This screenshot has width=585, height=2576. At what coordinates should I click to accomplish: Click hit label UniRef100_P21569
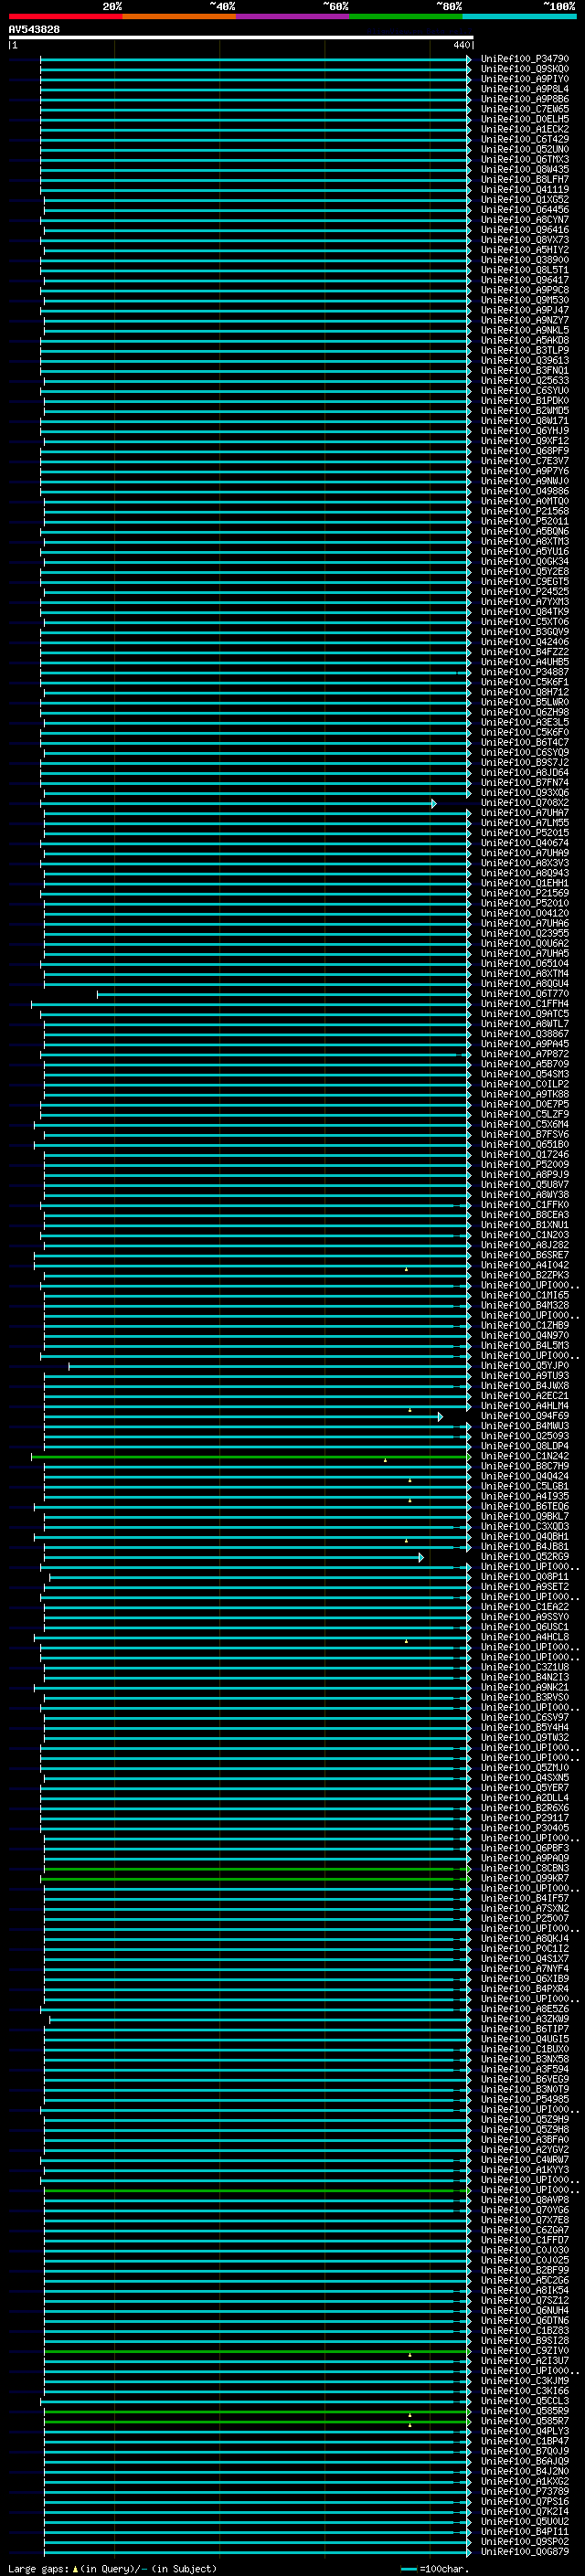tap(525, 893)
